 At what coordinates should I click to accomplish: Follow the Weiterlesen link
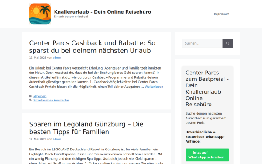pos(154,87)
